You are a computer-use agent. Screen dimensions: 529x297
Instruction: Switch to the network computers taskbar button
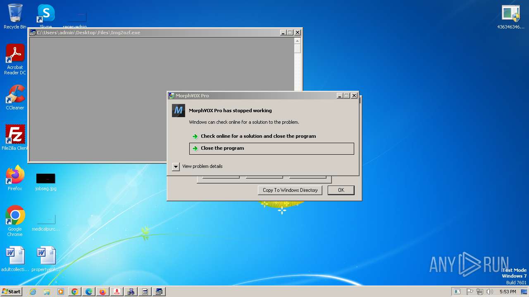[x=131, y=292]
